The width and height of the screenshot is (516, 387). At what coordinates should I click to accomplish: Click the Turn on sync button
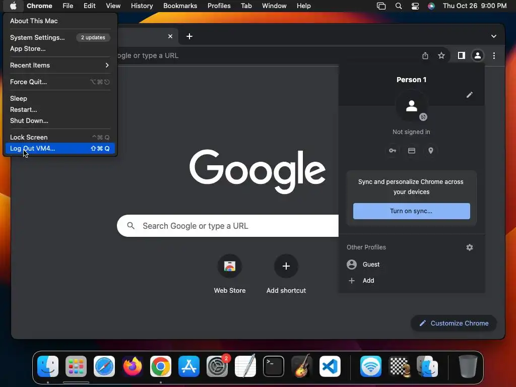pyautogui.click(x=411, y=211)
